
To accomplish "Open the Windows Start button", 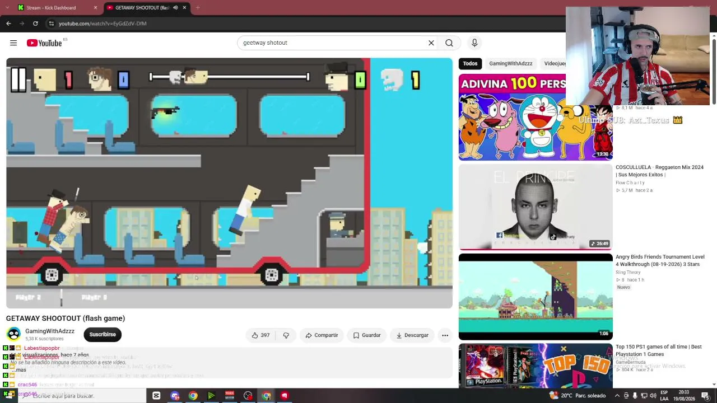I will point(8,396).
